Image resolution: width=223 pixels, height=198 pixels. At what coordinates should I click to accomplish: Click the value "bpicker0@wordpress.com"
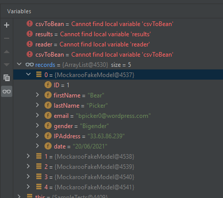[x=113, y=116]
